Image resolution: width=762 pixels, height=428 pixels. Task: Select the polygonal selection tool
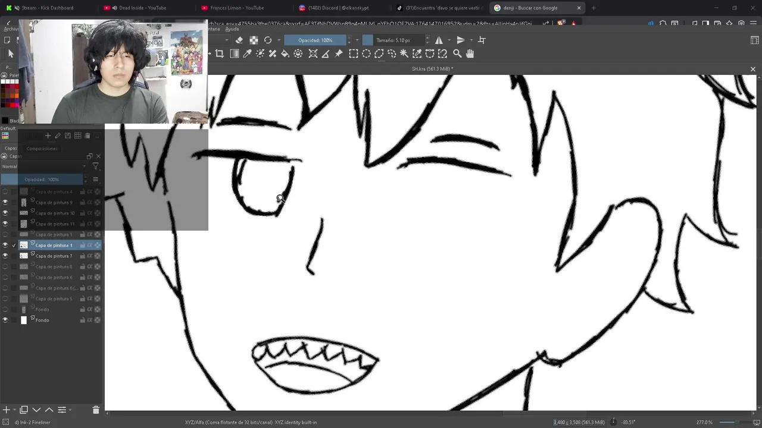[379, 53]
